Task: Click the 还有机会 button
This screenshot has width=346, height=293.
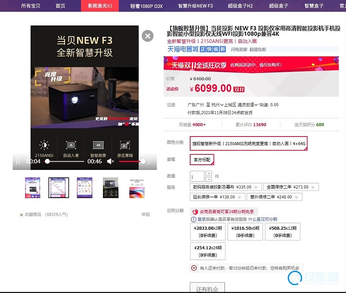Action: [208, 287]
